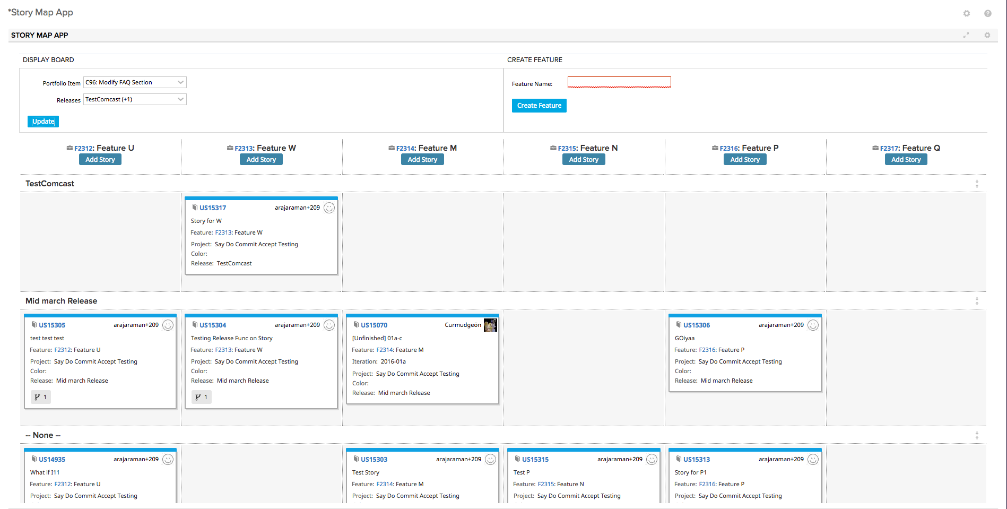Open the child count badge on card US15304
The height and width of the screenshot is (509, 1007).
pyautogui.click(x=202, y=397)
